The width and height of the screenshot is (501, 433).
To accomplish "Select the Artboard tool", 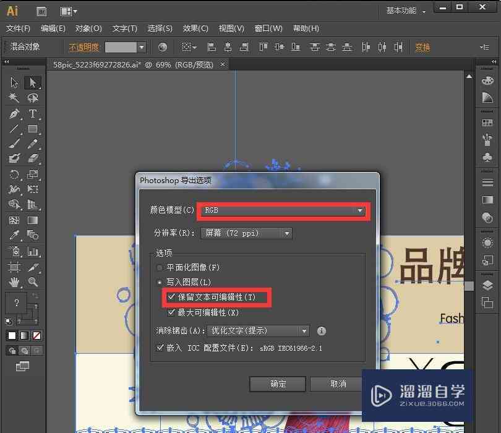I will coord(14,267).
